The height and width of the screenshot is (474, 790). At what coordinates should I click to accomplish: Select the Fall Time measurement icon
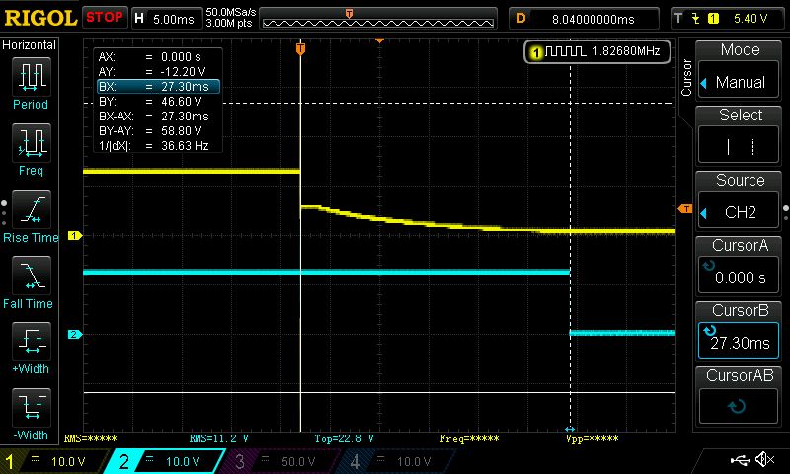pos(32,276)
